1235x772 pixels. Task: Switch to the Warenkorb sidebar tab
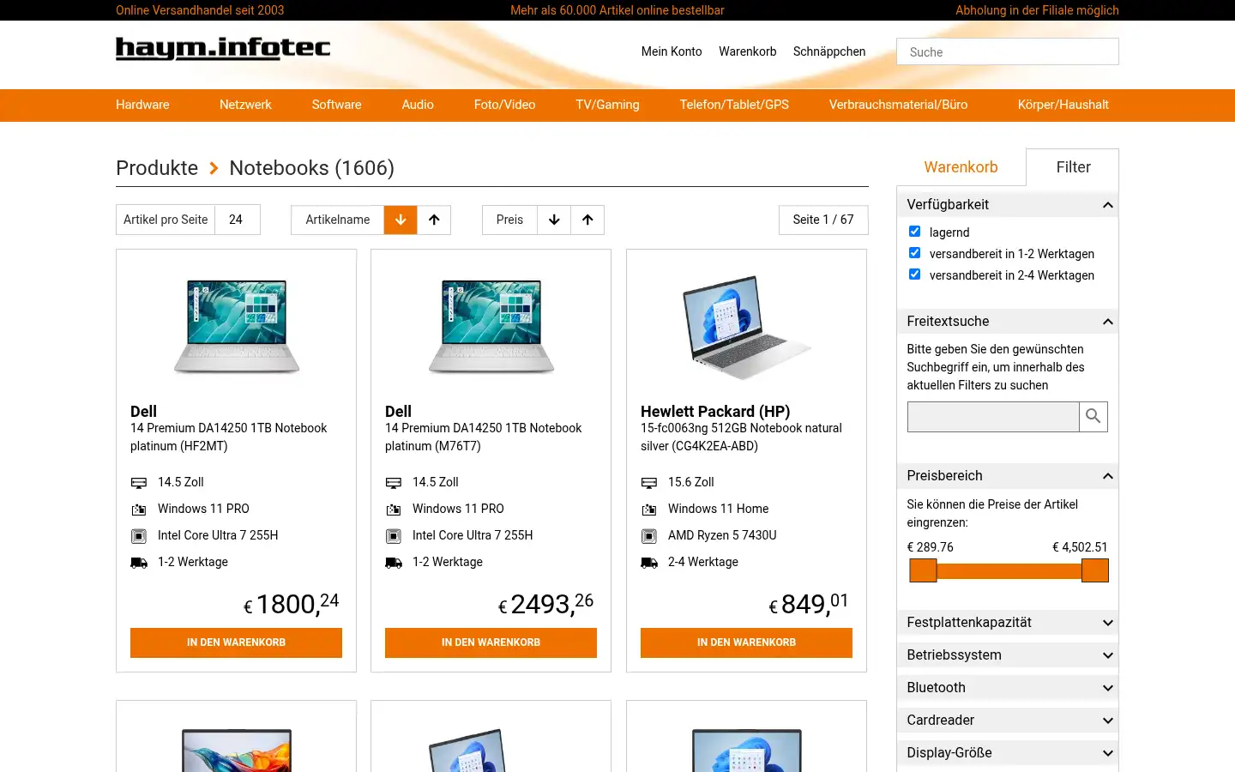tap(961, 167)
